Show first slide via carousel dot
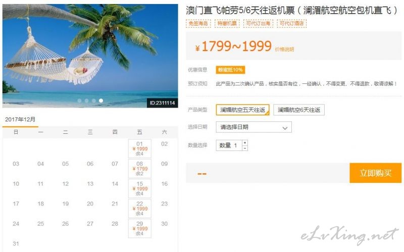 coord(80,100)
